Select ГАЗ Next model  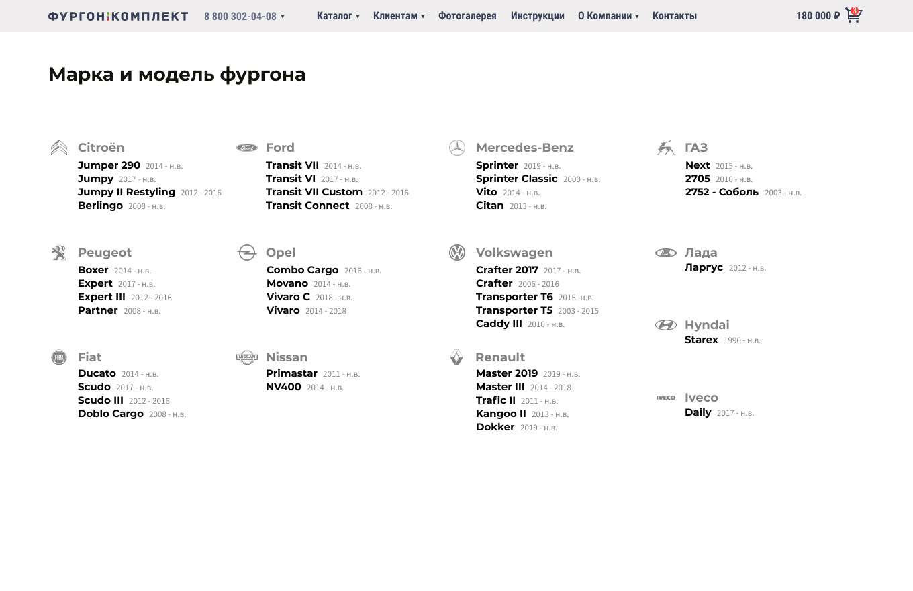698,165
